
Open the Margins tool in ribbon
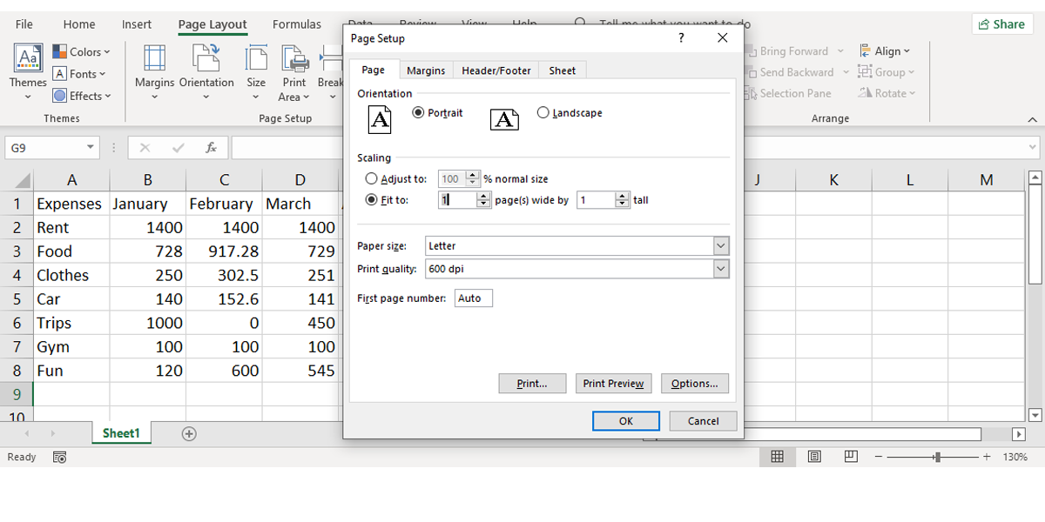(x=154, y=72)
